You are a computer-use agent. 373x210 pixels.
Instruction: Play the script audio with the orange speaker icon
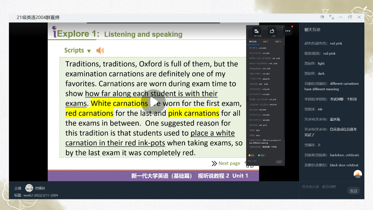100,51
